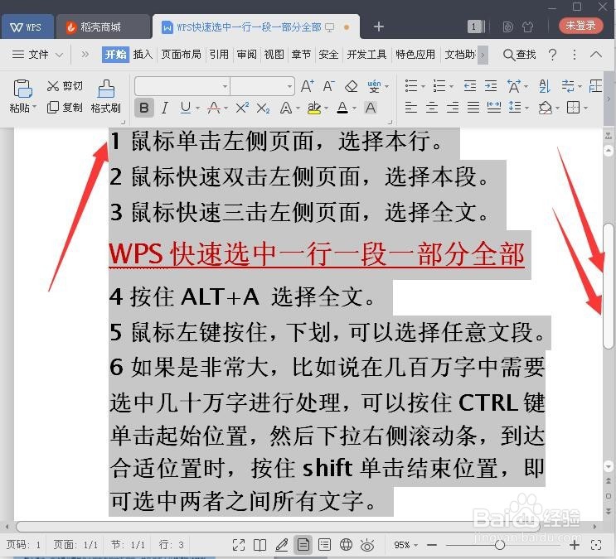Click the 查找 search button
616x559 pixels.
(519, 55)
